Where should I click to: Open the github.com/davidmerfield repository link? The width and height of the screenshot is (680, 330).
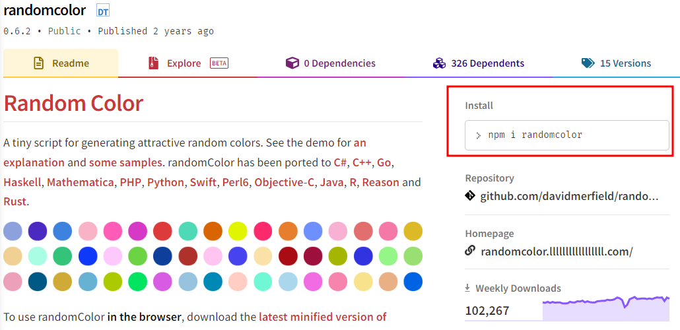[569, 197]
